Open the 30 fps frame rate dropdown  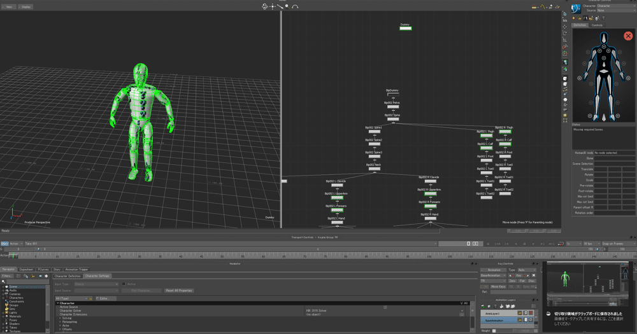[592, 244]
